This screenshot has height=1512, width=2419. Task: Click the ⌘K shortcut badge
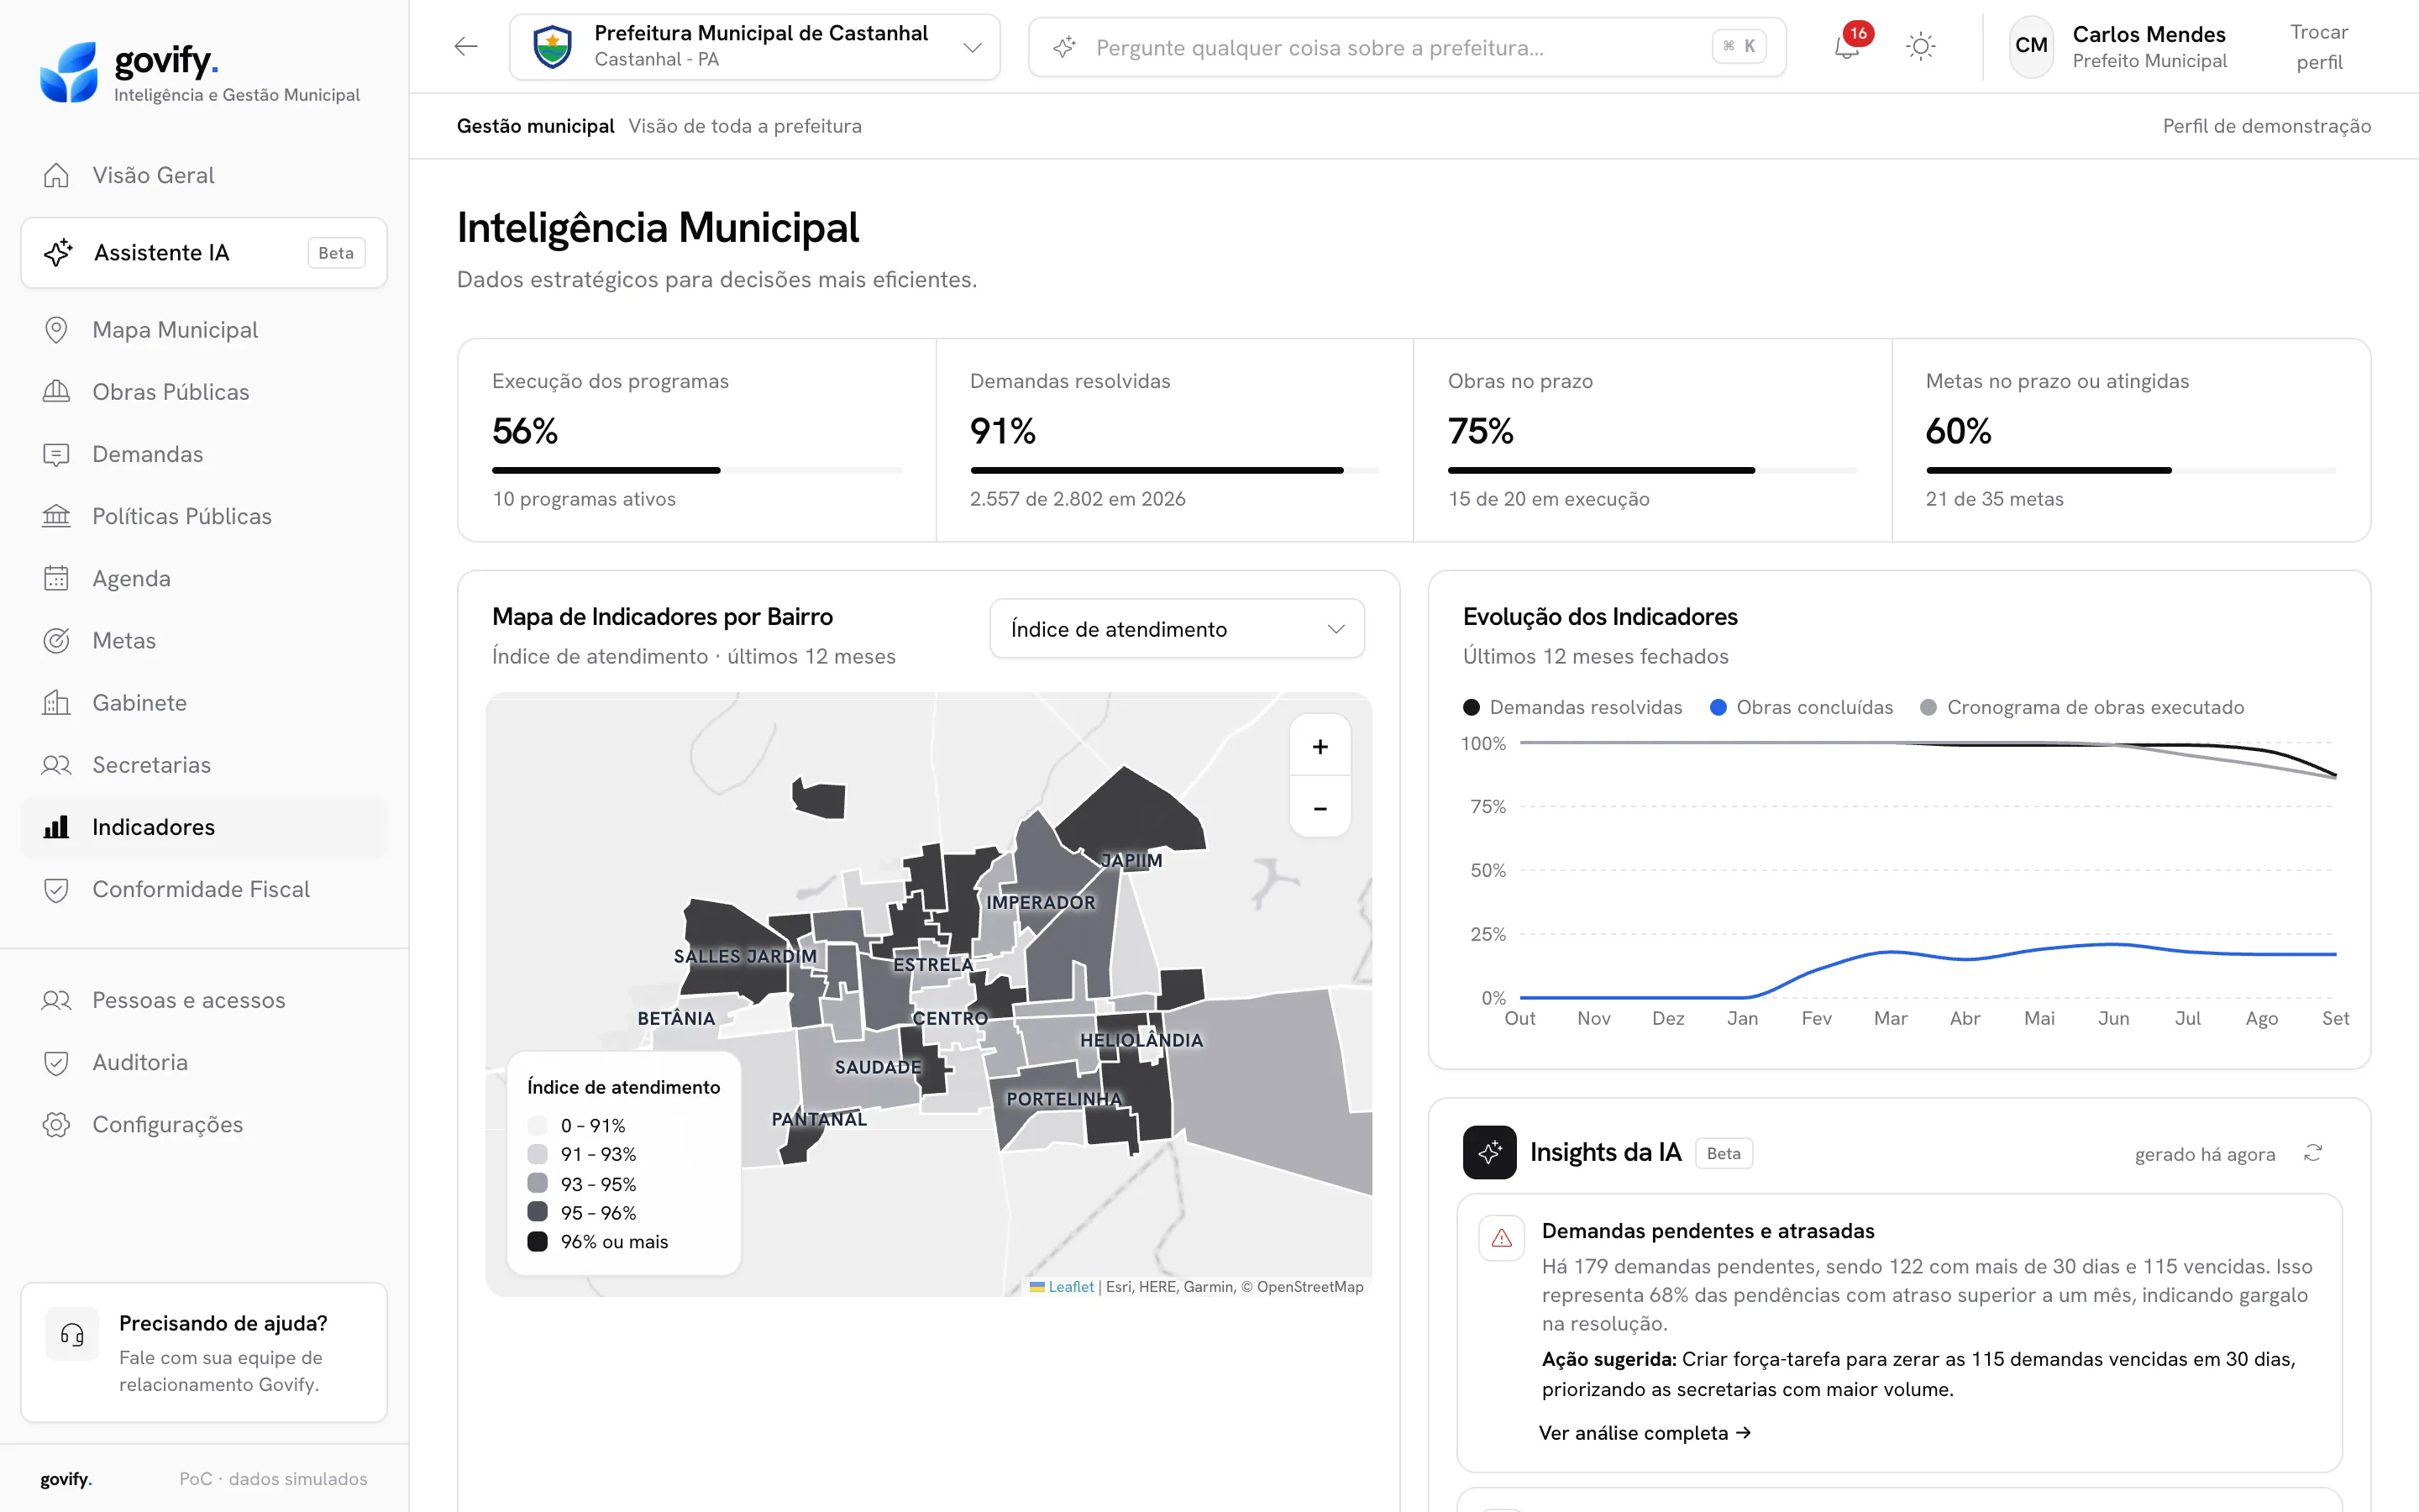1739,46
